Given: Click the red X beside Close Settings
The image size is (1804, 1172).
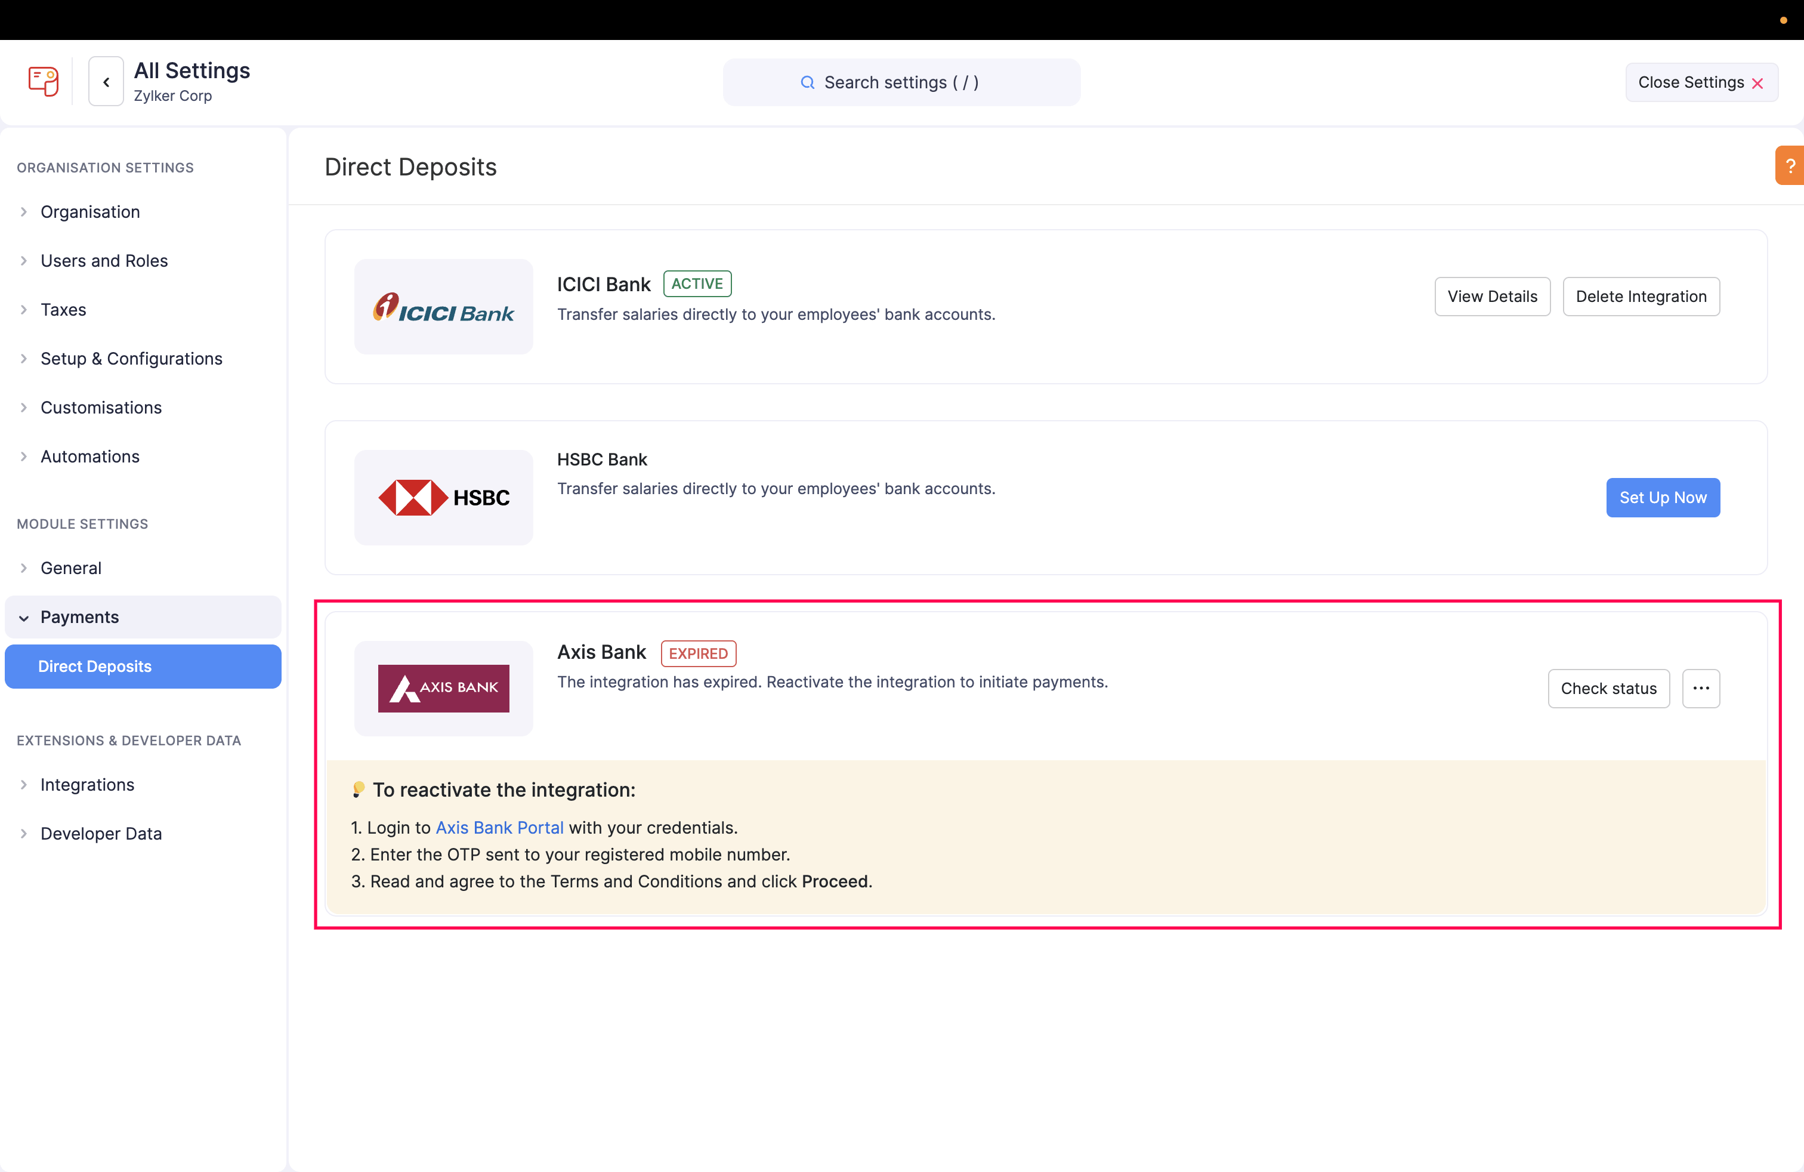Looking at the screenshot, I should tap(1757, 82).
